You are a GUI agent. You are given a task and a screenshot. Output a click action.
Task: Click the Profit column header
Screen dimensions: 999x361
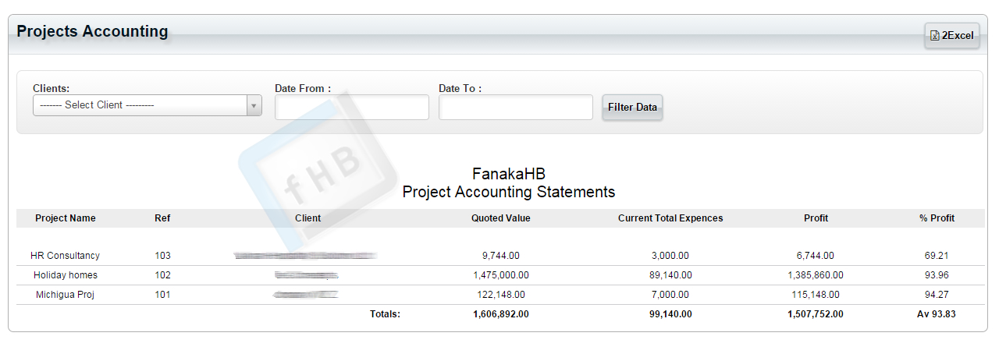(x=816, y=218)
